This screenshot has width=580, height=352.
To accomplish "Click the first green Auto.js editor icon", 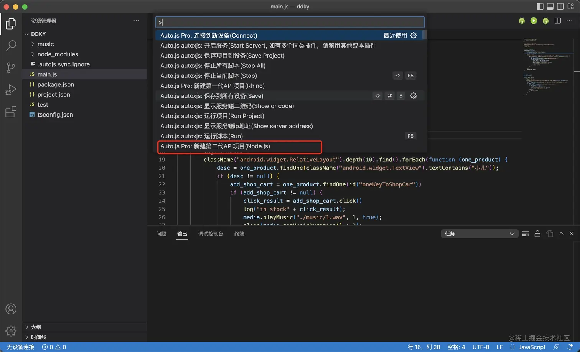I will (522, 21).
